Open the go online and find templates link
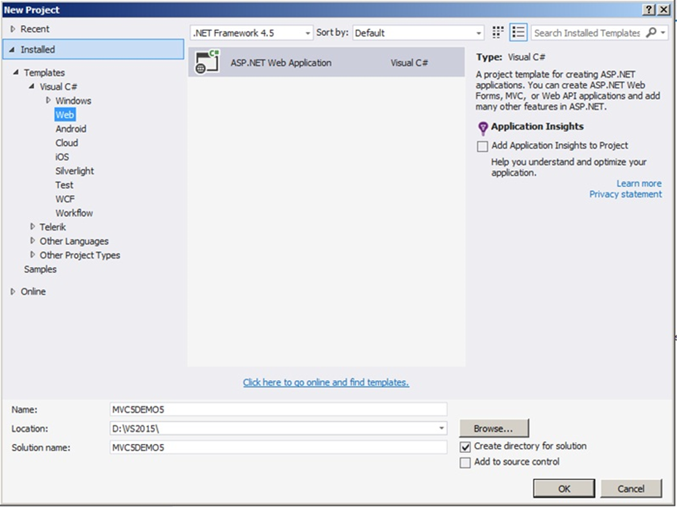 click(326, 382)
